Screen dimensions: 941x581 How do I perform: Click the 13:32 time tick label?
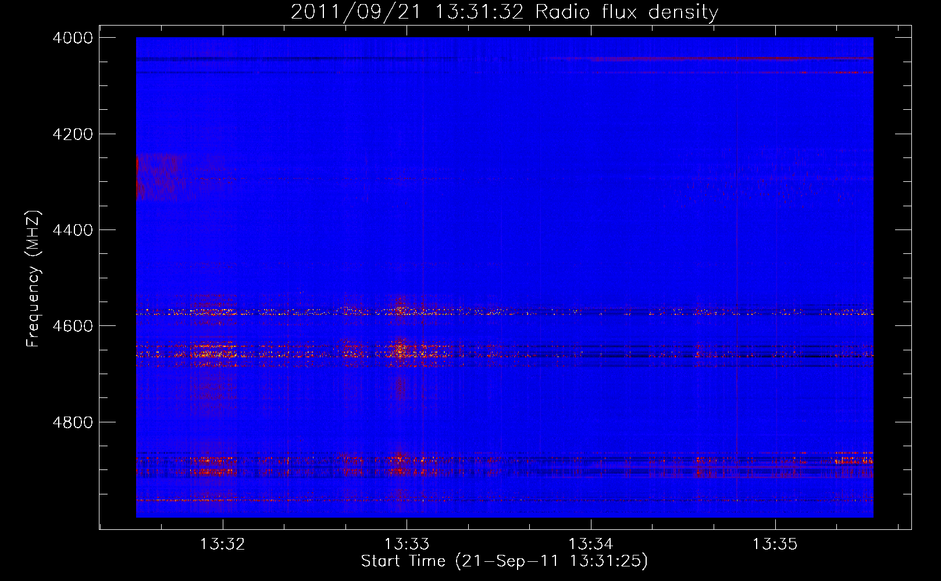pos(222,544)
